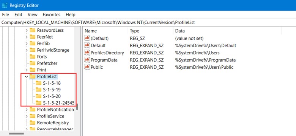Viewport: 296px width, 136px height.
Task: Expand the ProfileService key
Action: [x=27, y=116]
